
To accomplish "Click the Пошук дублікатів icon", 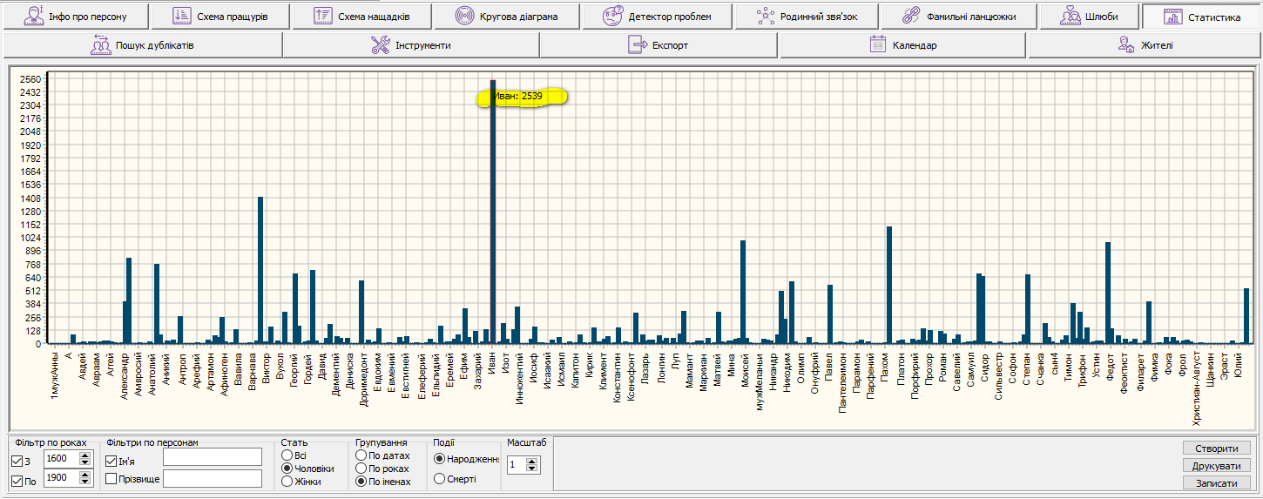I will point(100,45).
